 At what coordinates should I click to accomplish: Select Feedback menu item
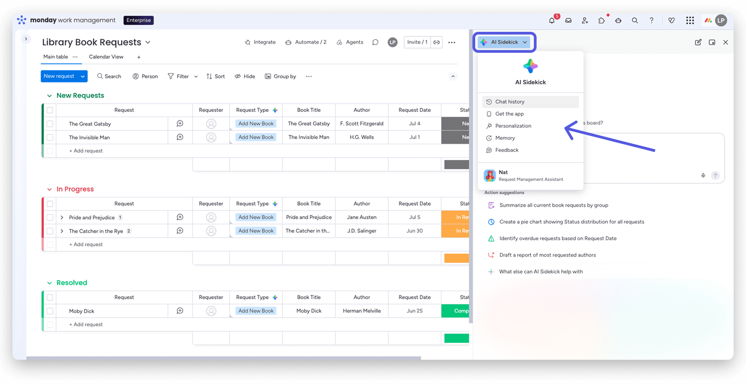[x=530, y=150]
